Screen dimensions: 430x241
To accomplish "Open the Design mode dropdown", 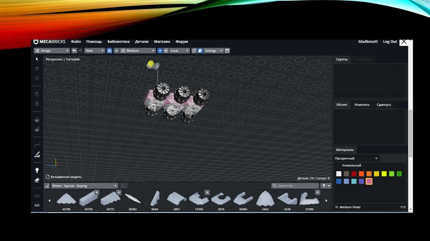I will coord(52,51).
